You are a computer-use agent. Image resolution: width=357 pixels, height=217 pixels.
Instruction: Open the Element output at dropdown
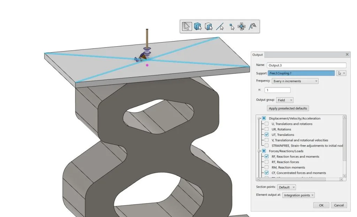point(298,195)
